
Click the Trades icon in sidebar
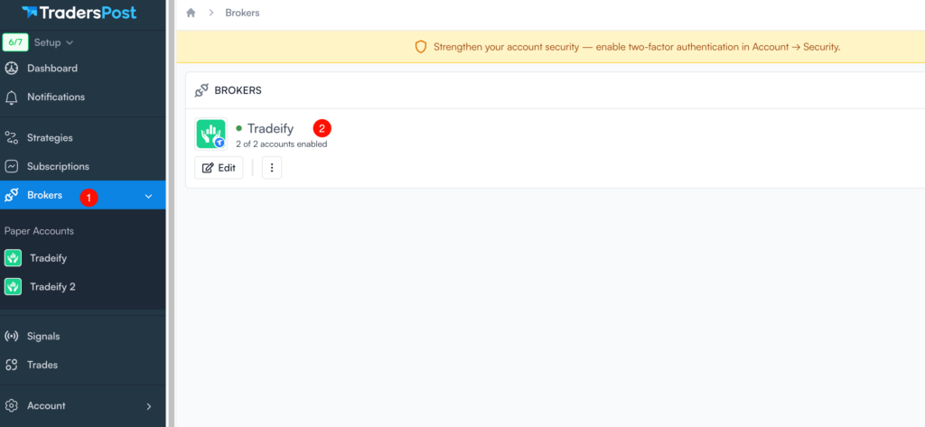tap(12, 366)
